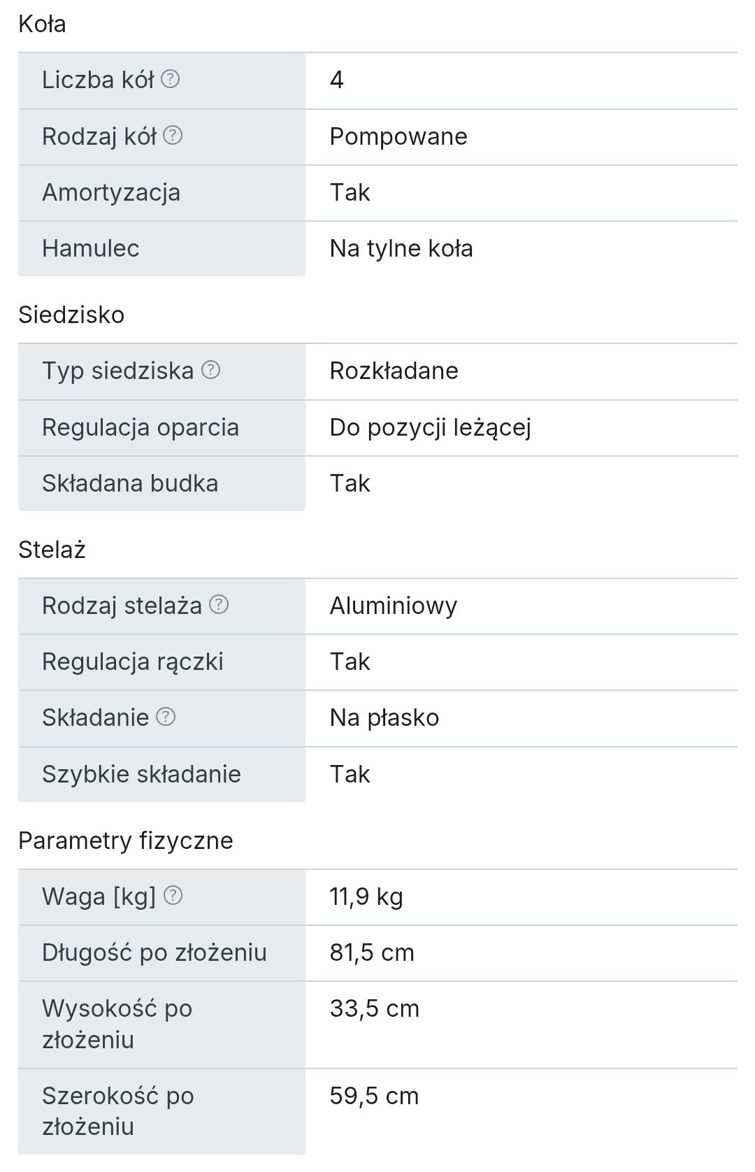Select the 81,5 cm length value
The image size is (755, 1172).
372,952
